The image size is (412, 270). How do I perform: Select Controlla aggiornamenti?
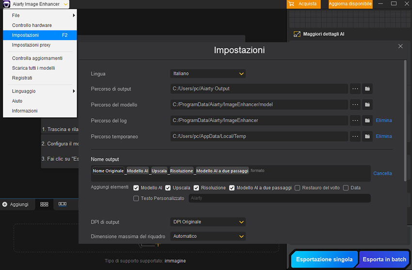[40, 58]
